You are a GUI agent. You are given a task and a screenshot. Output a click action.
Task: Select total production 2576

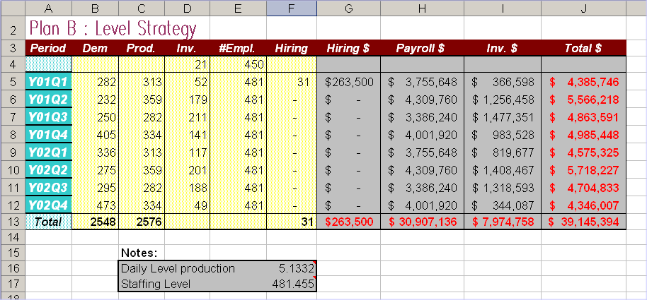(142, 222)
